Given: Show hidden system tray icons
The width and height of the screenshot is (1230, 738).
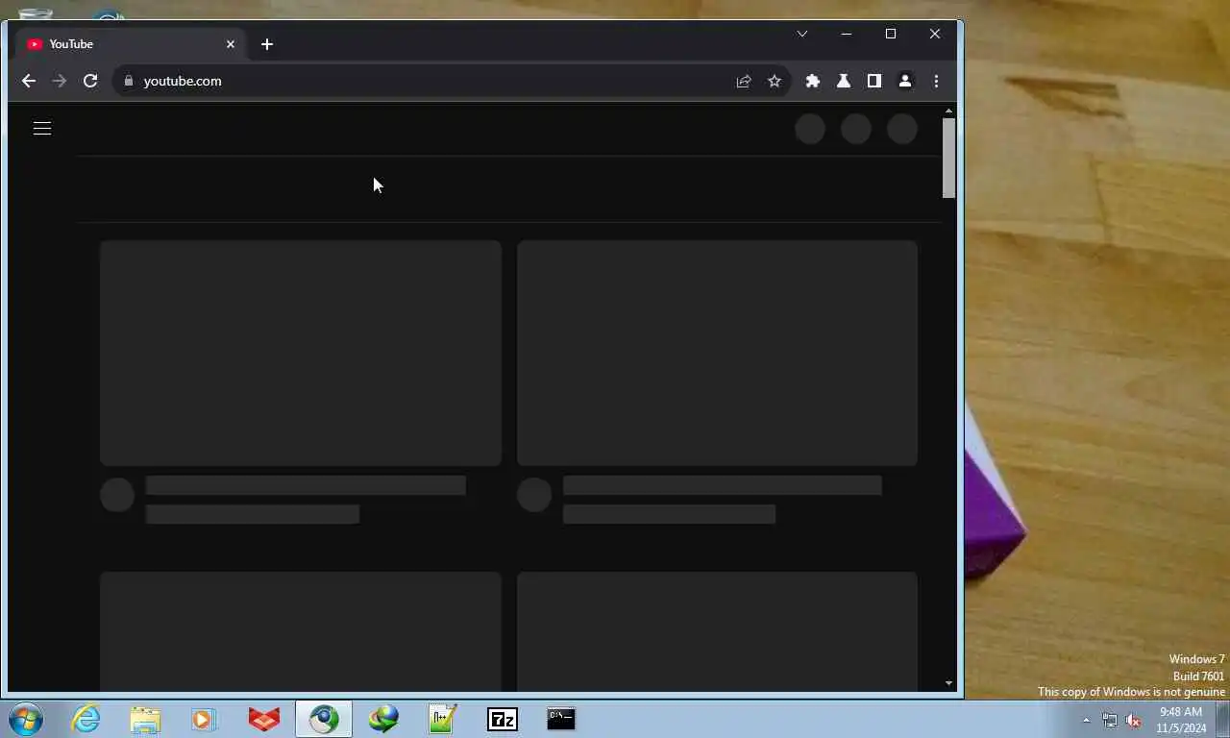Looking at the screenshot, I should coord(1087,720).
